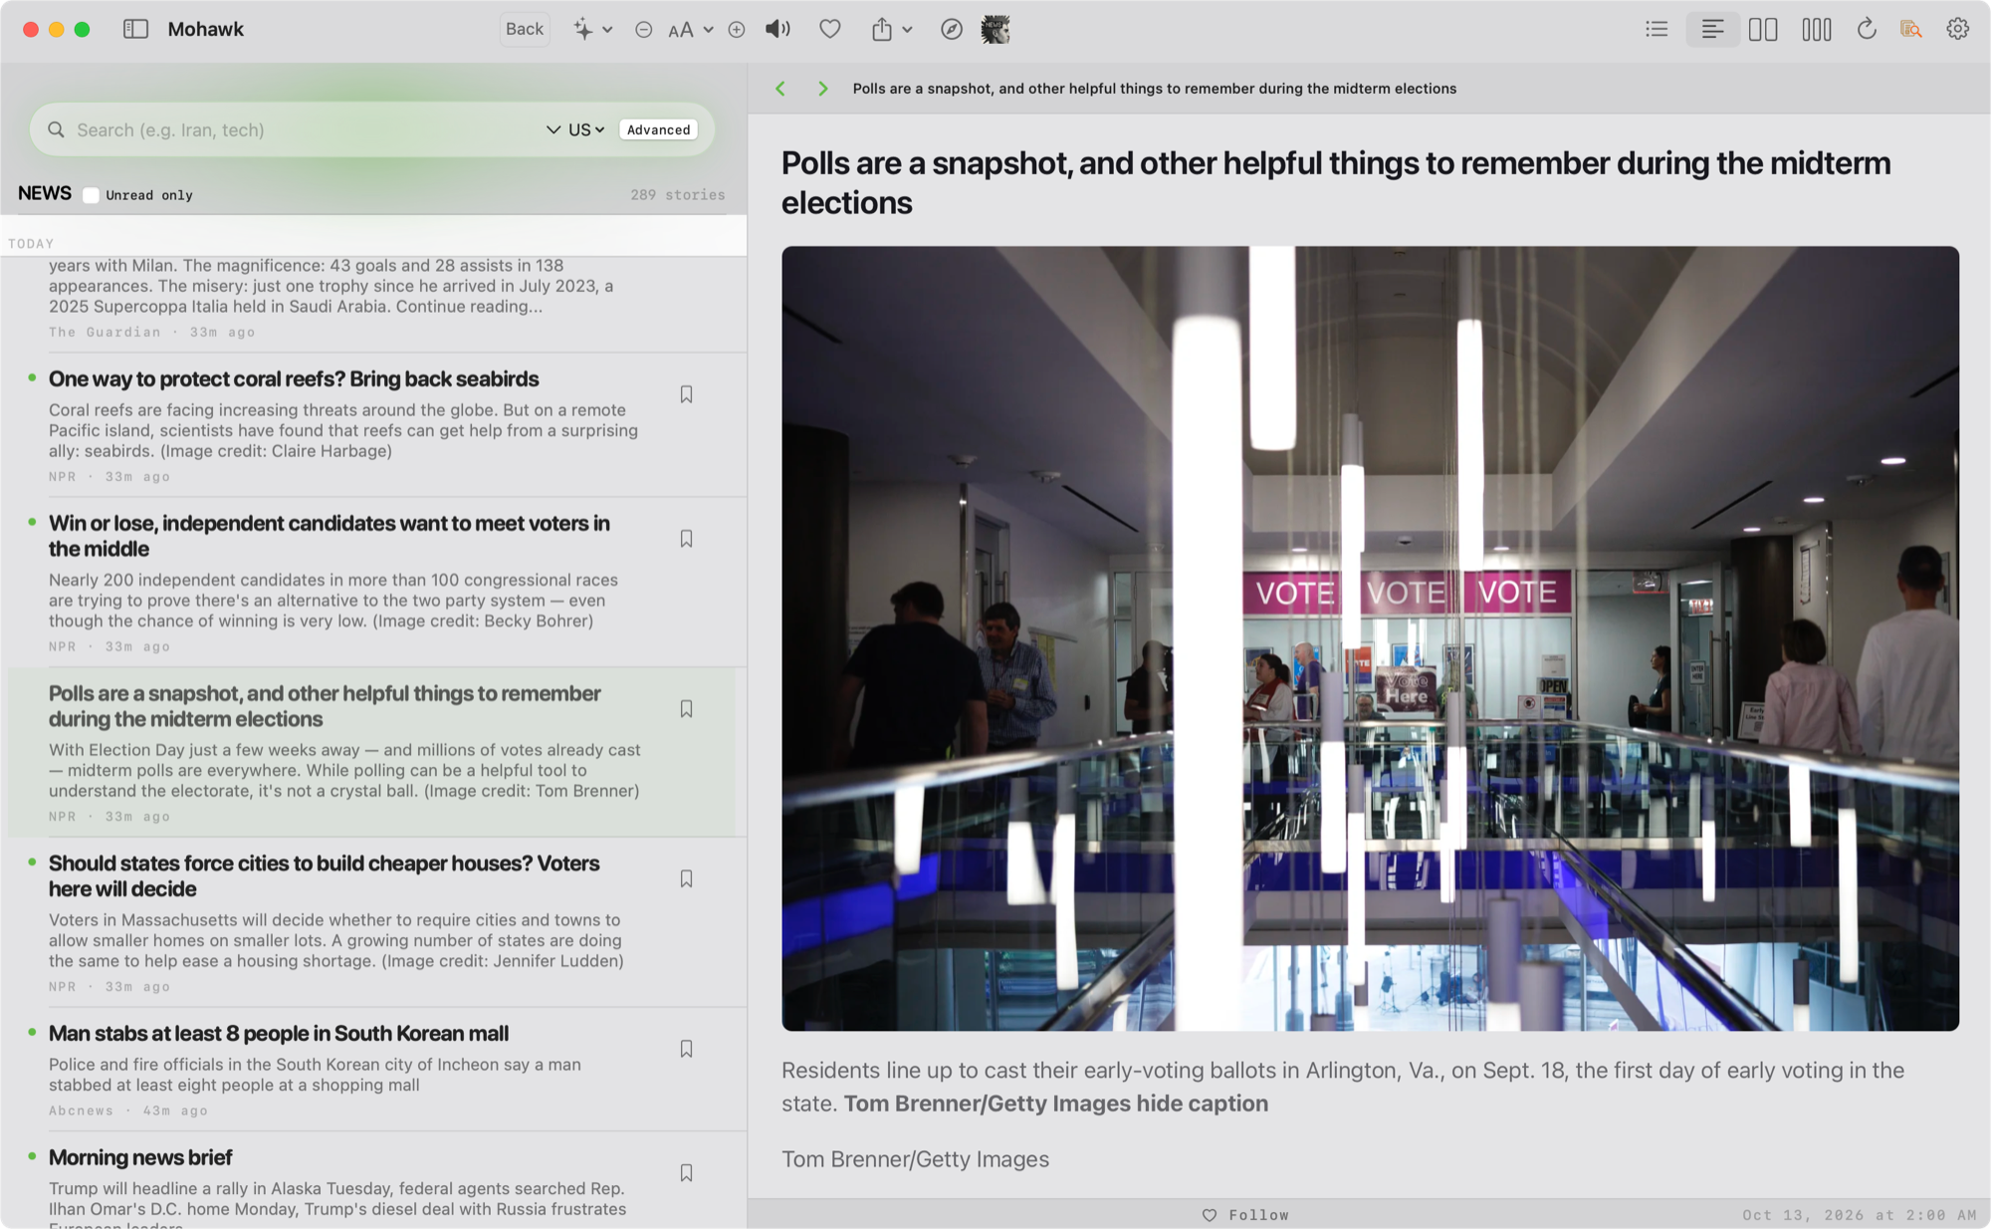The height and width of the screenshot is (1229, 1991).
Task: Expand the font size dropdown chevron
Action: coord(708,30)
